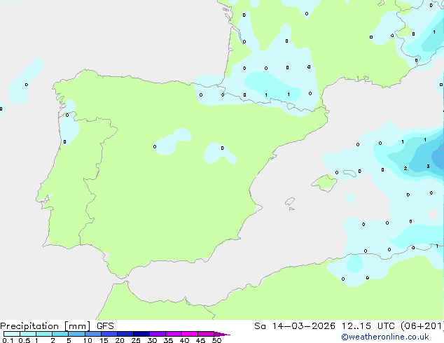The height and width of the screenshot is (343, 444).
Task: Click the over-50 arrow tip of legend
Action: tap(222, 334)
